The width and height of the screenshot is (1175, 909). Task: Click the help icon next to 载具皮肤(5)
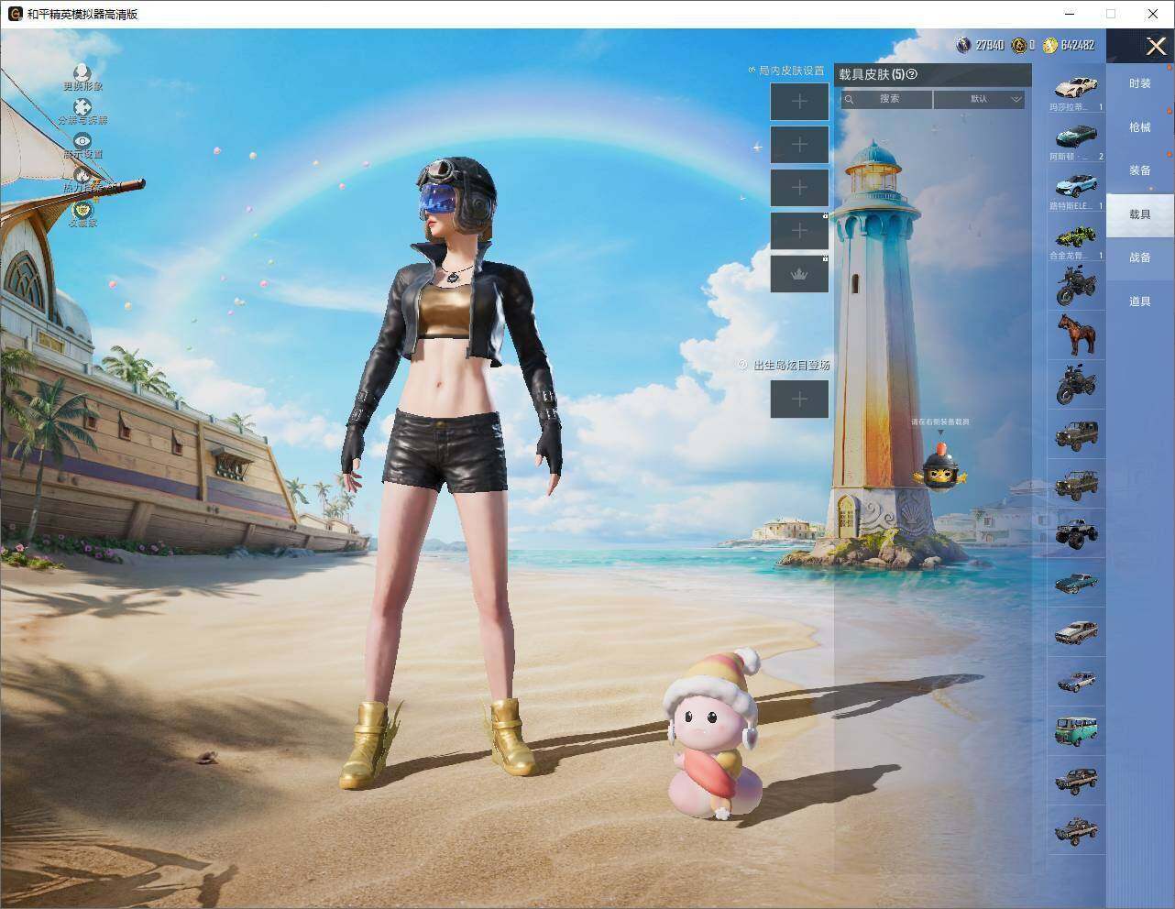coord(912,74)
